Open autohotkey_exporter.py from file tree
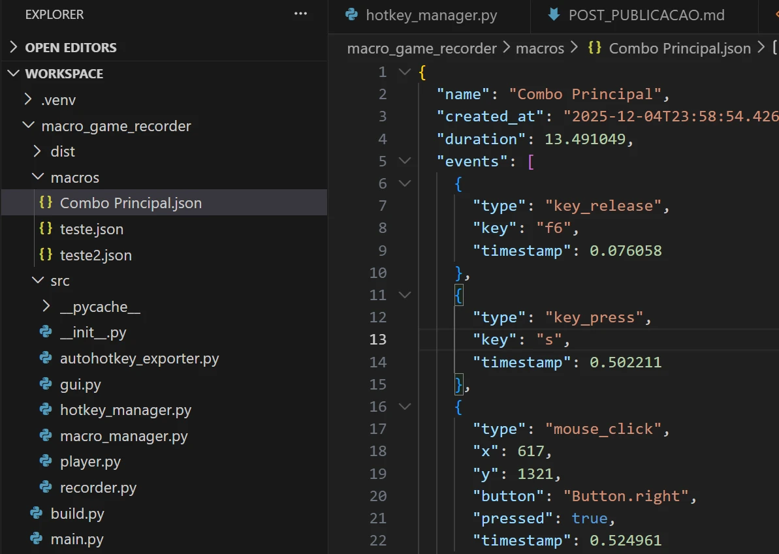 (x=139, y=358)
